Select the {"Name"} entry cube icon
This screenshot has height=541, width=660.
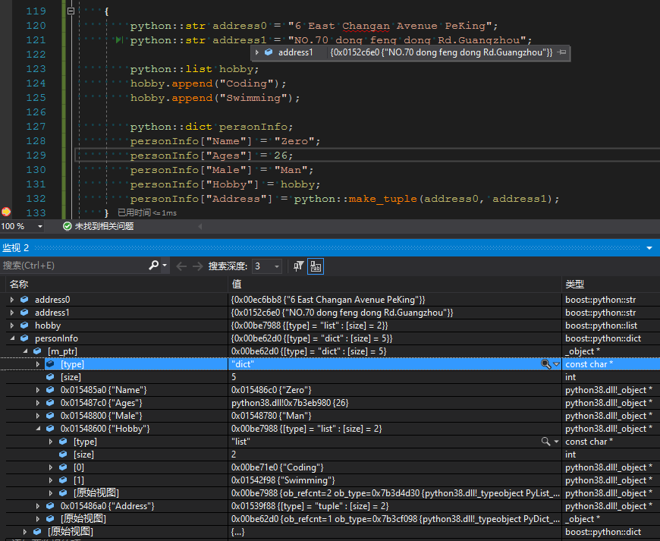tap(50, 389)
